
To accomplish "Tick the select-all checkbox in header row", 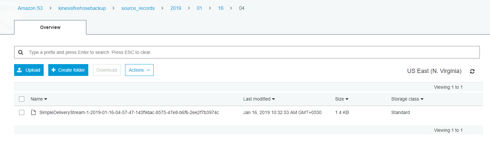I will pyautogui.click(x=22, y=99).
